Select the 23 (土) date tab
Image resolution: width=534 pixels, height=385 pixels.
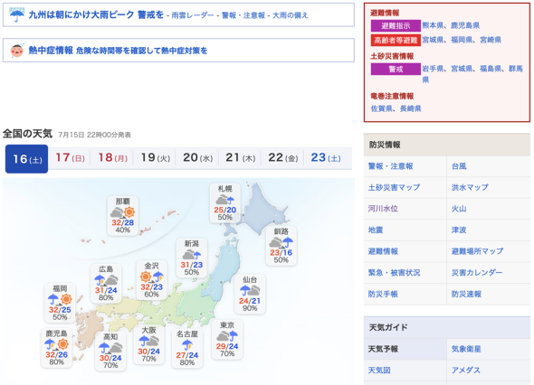click(326, 157)
